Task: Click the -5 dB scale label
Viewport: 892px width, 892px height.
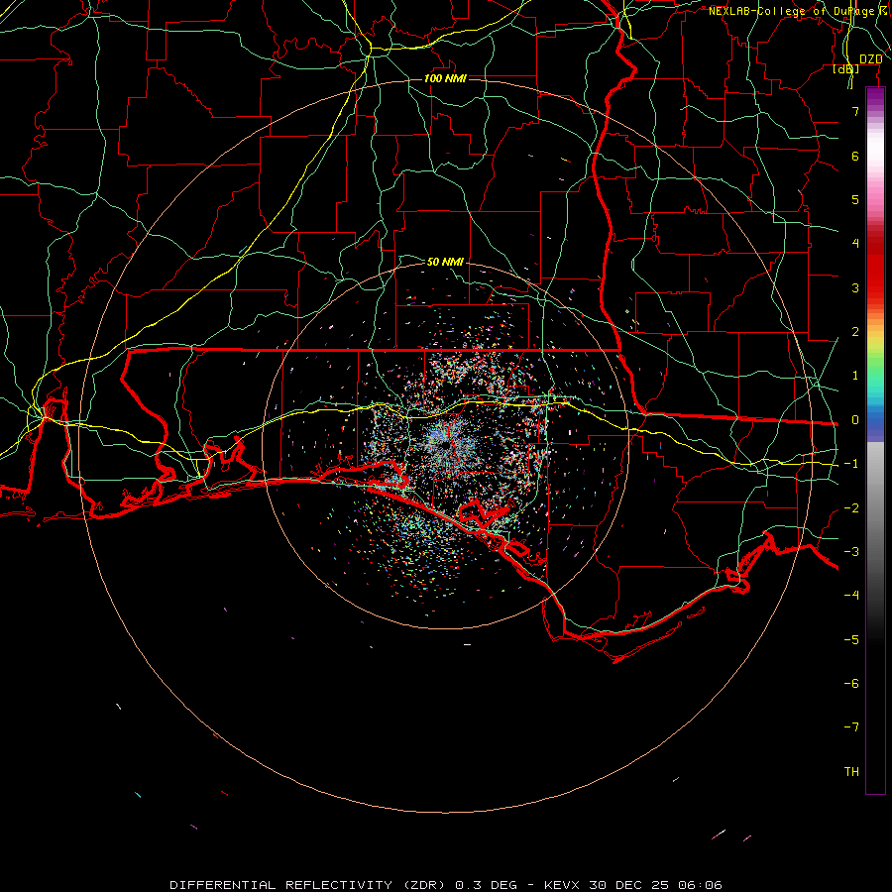Action: (851, 640)
